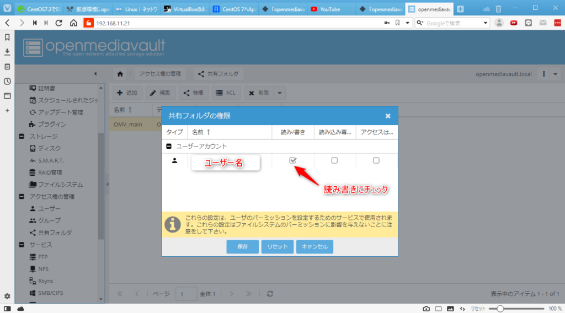Click the キャンセル button in the dialog
Screen dimensions: 565x313
[x=315, y=246]
